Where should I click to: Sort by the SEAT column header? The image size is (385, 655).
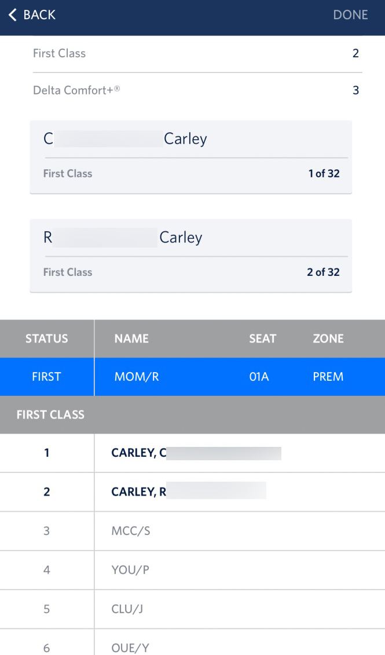(x=263, y=339)
